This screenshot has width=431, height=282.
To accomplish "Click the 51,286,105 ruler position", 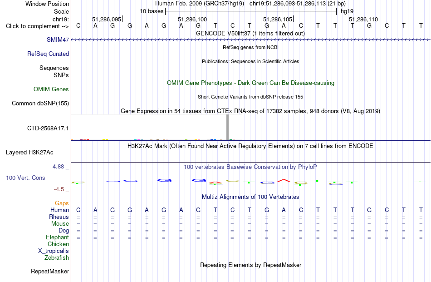I will tap(278, 19).
